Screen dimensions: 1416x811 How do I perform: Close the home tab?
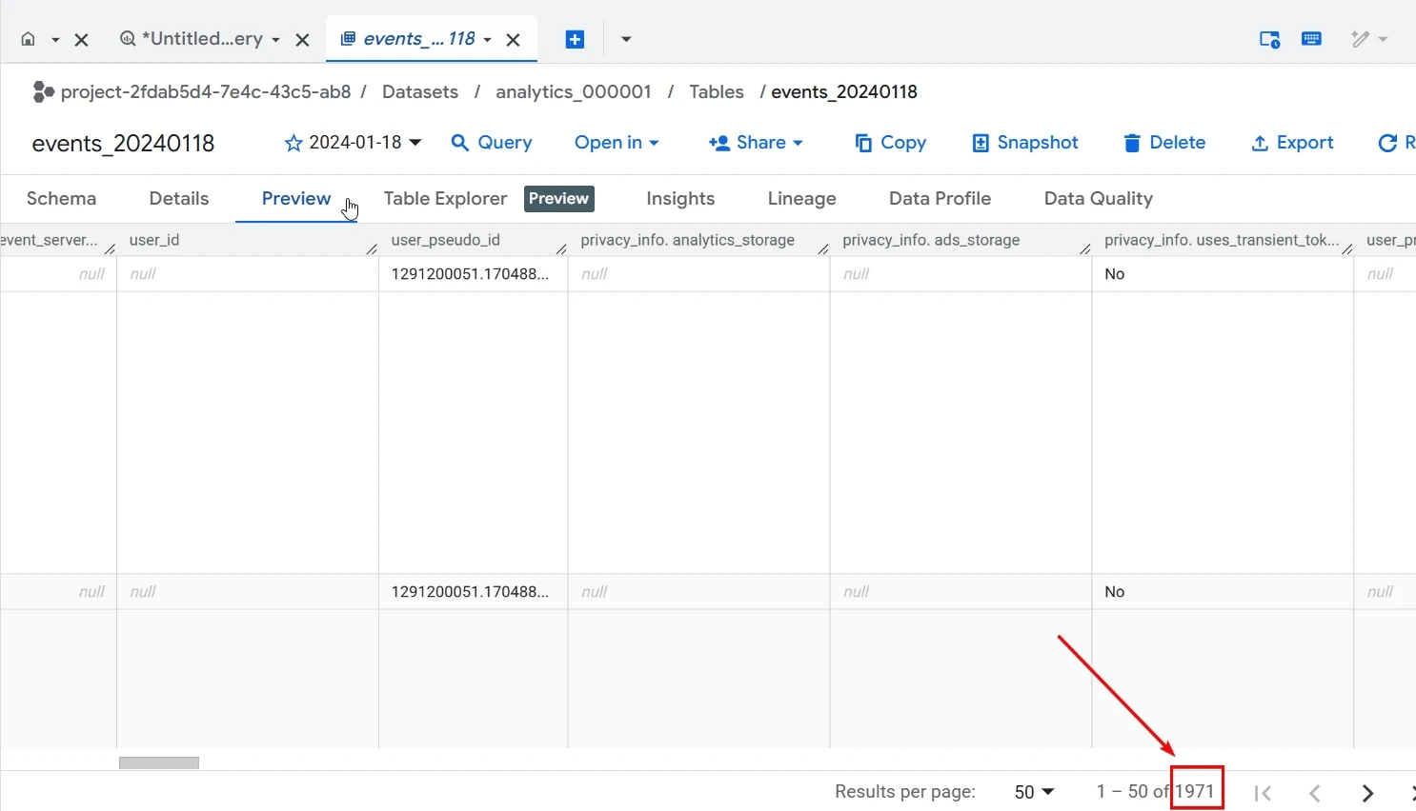(x=82, y=40)
